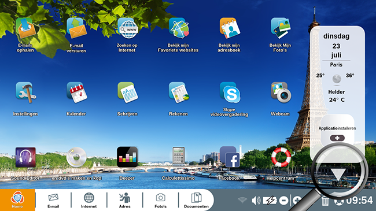The height and width of the screenshot is (211, 376).
Task: Open Sound Editor
Action: coord(25,157)
